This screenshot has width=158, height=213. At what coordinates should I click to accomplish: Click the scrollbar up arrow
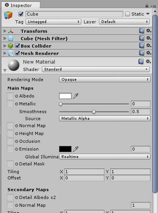pyautogui.click(x=155, y=11)
